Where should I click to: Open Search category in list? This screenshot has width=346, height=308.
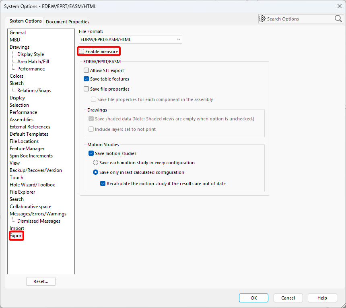(16, 199)
